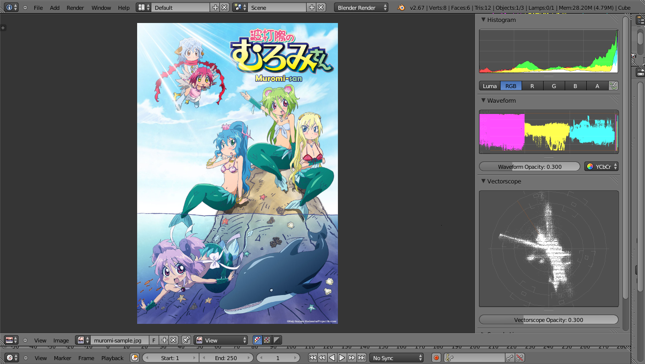Delete keyframe with crossed key icon

click(x=520, y=358)
